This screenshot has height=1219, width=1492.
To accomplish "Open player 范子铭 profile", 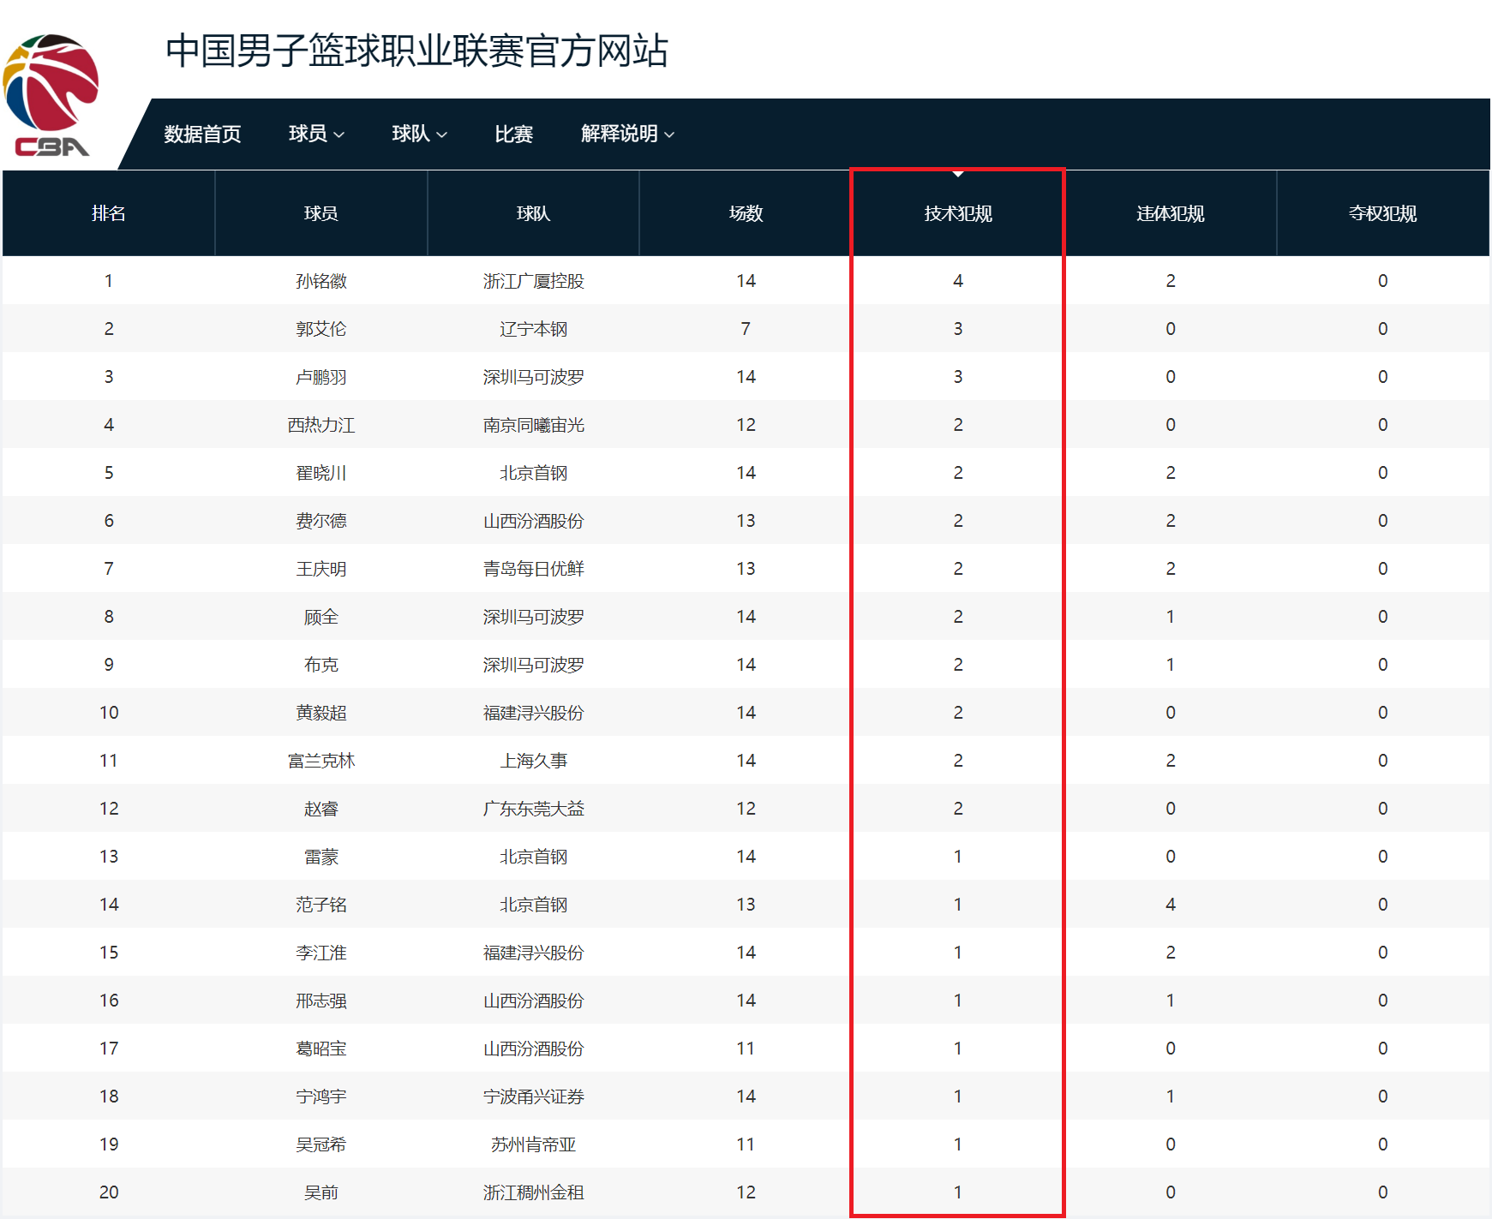I will pyautogui.click(x=321, y=905).
